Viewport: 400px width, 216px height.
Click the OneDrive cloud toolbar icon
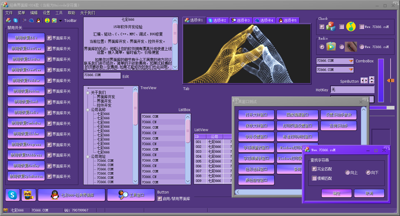[31, 21]
